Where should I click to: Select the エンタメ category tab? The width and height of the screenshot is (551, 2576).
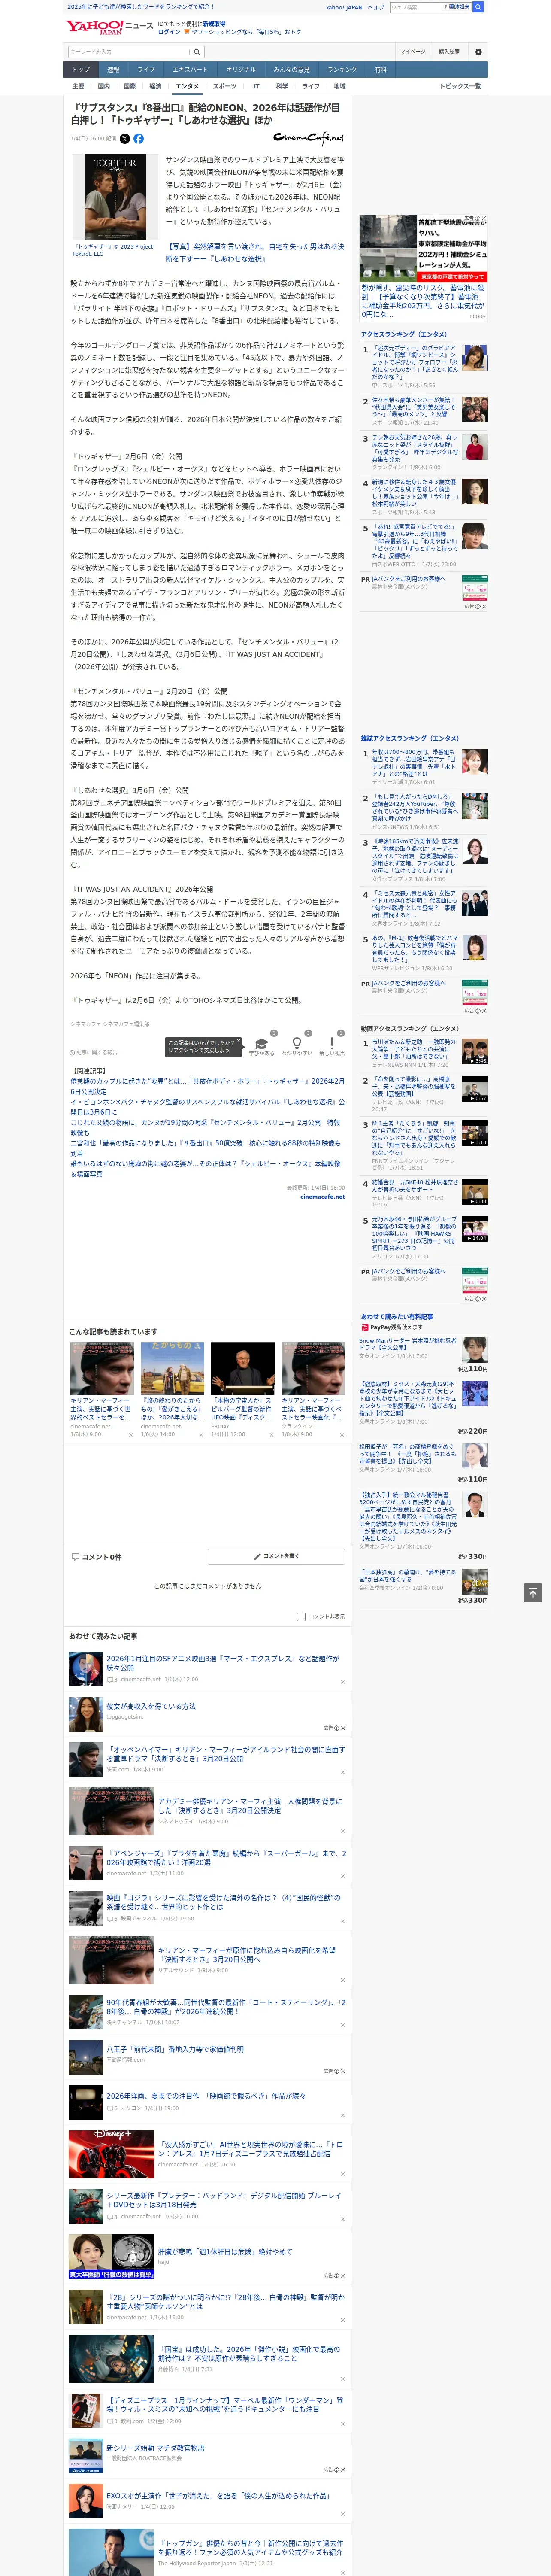point(187,87)
